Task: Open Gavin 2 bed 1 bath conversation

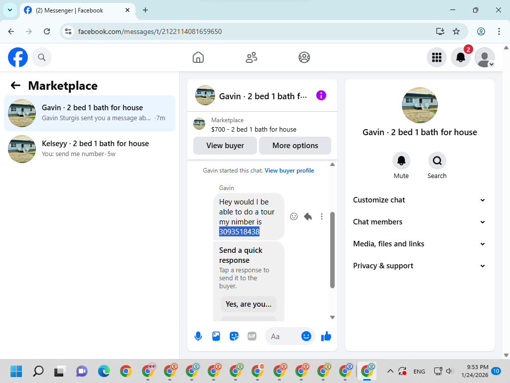Action: pos(90,113)
